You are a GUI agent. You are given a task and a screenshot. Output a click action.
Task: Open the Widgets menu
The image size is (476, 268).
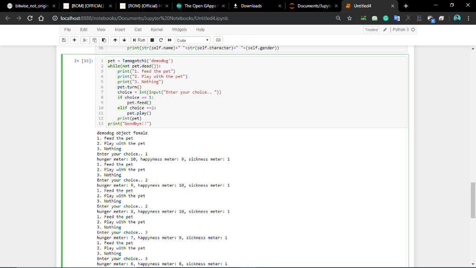click(179, 30)
